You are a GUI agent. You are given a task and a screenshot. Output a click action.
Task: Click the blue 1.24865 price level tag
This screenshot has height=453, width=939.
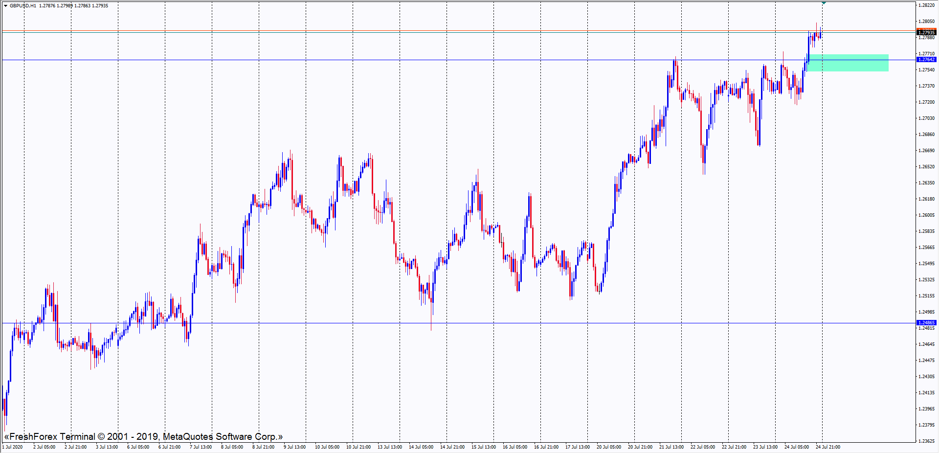(926, 323)
